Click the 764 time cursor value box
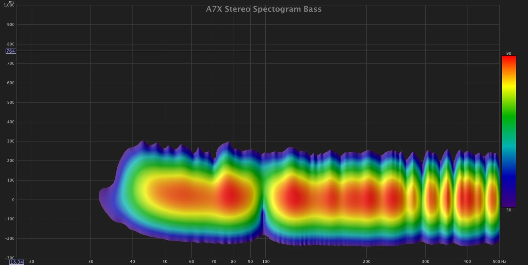This screenshot has height=265, width=528. [11, 51]
